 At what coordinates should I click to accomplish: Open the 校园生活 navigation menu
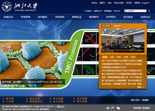pos(145,17)
